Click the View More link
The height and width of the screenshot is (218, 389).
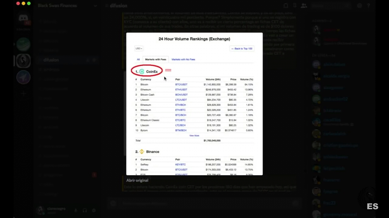coord(194,136)
